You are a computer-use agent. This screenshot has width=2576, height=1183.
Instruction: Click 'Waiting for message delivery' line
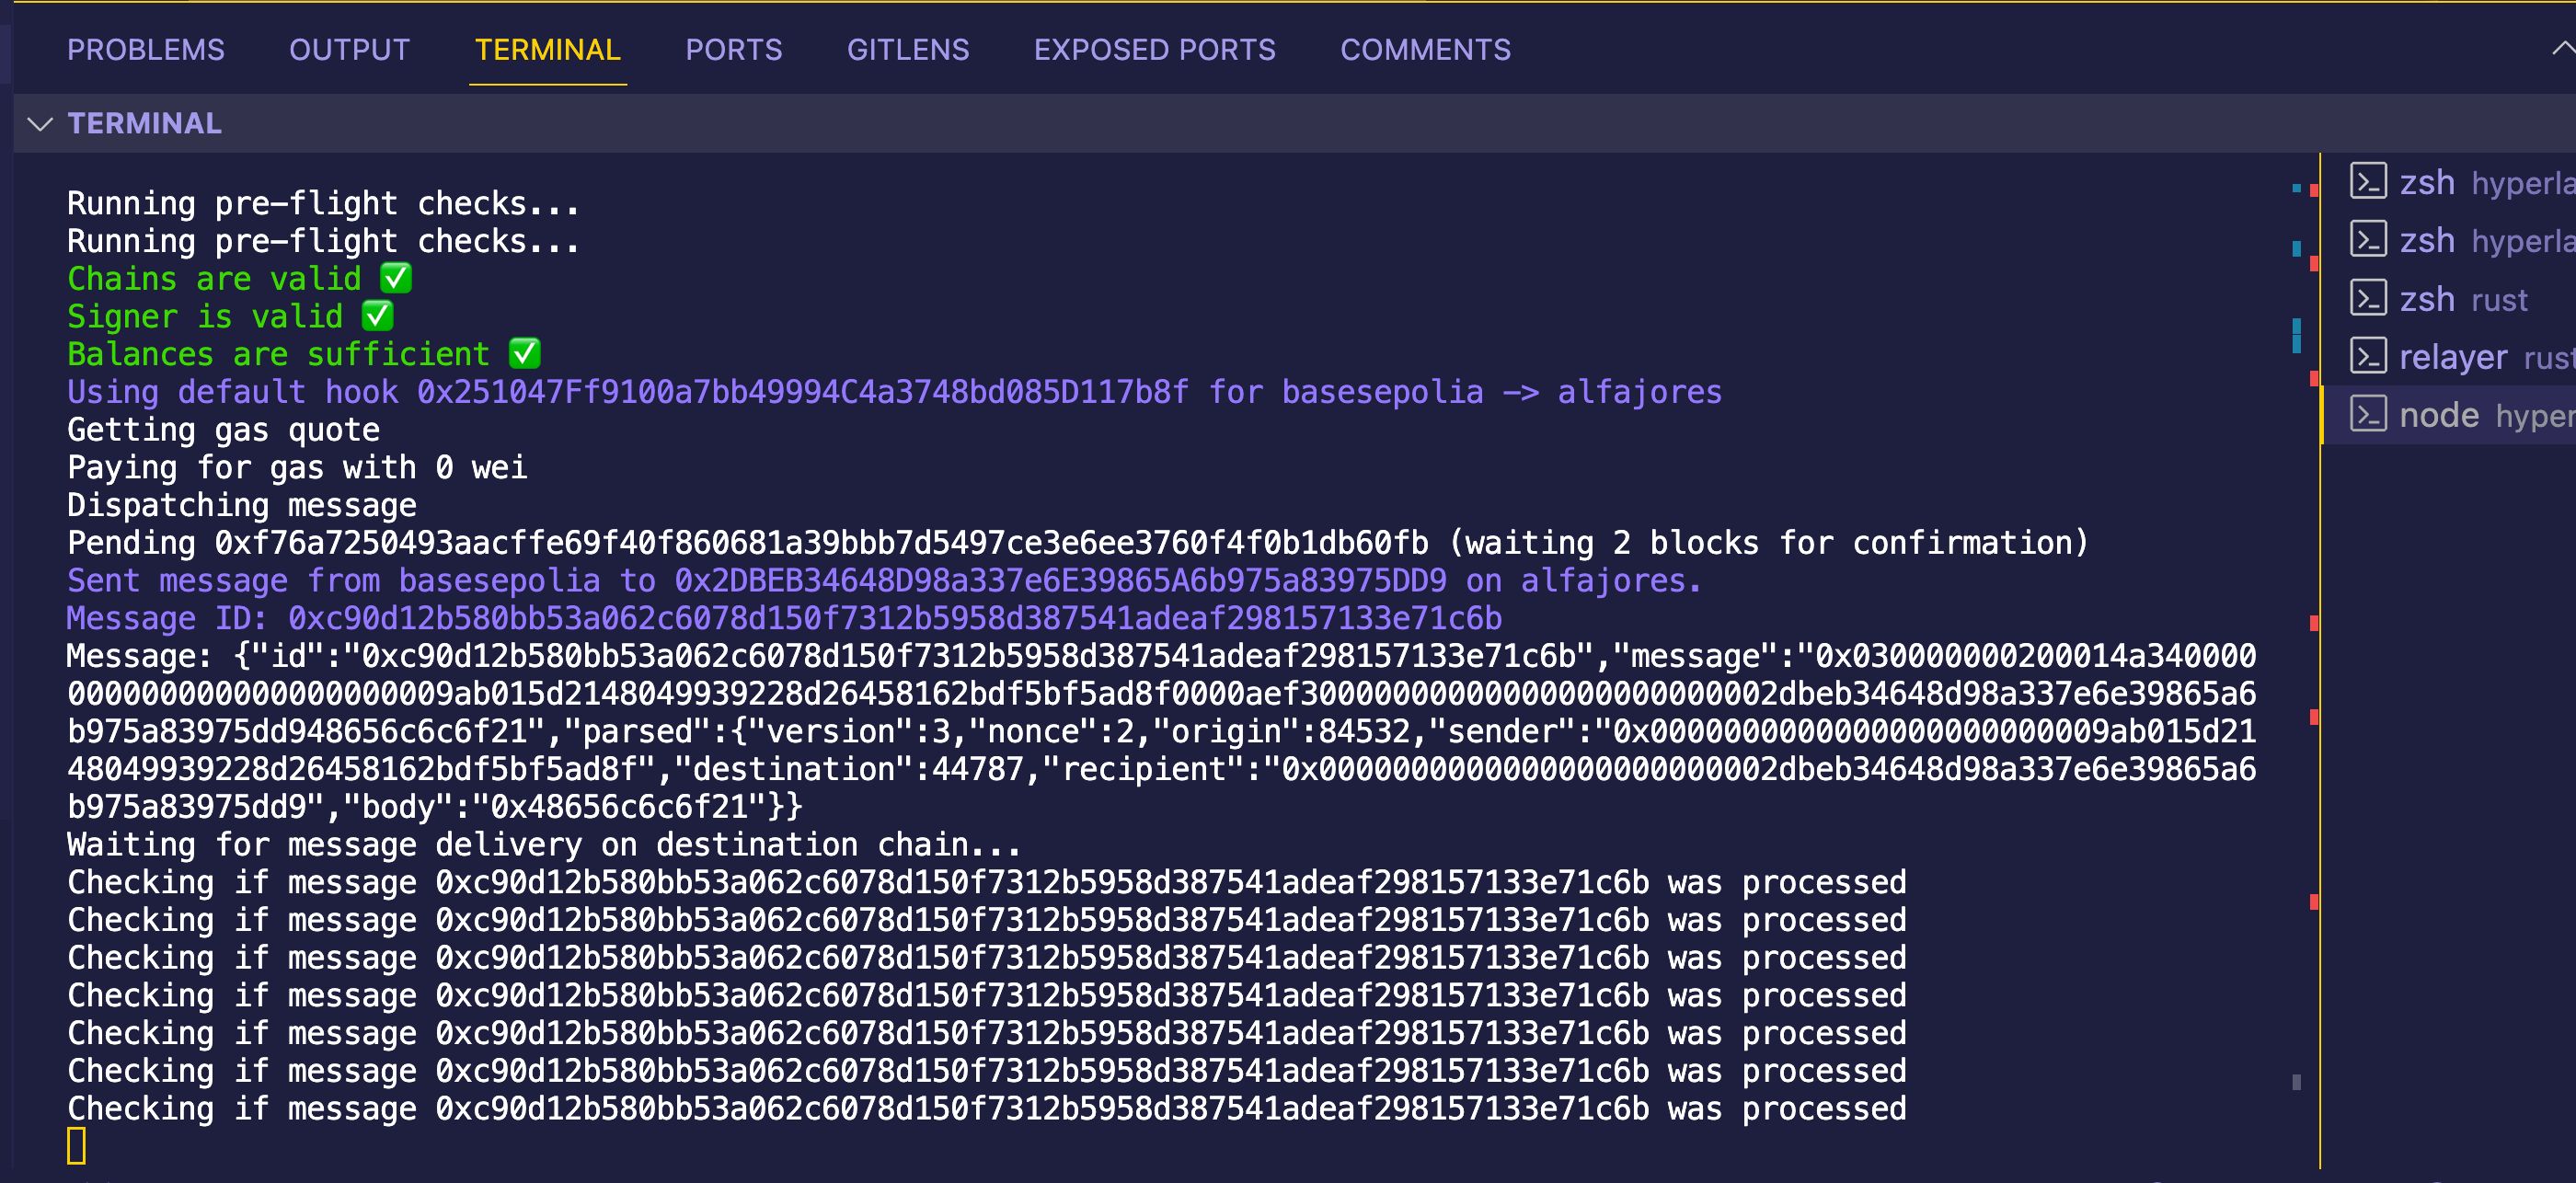[x=544, y=845]
